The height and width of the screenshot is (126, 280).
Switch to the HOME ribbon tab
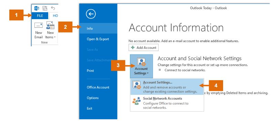[54, 16]
